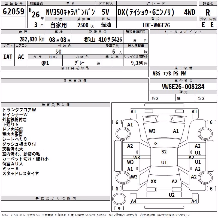Select the chassis number VW6E26-008284
Screen dimensions: 218x218
pos(183,87)
